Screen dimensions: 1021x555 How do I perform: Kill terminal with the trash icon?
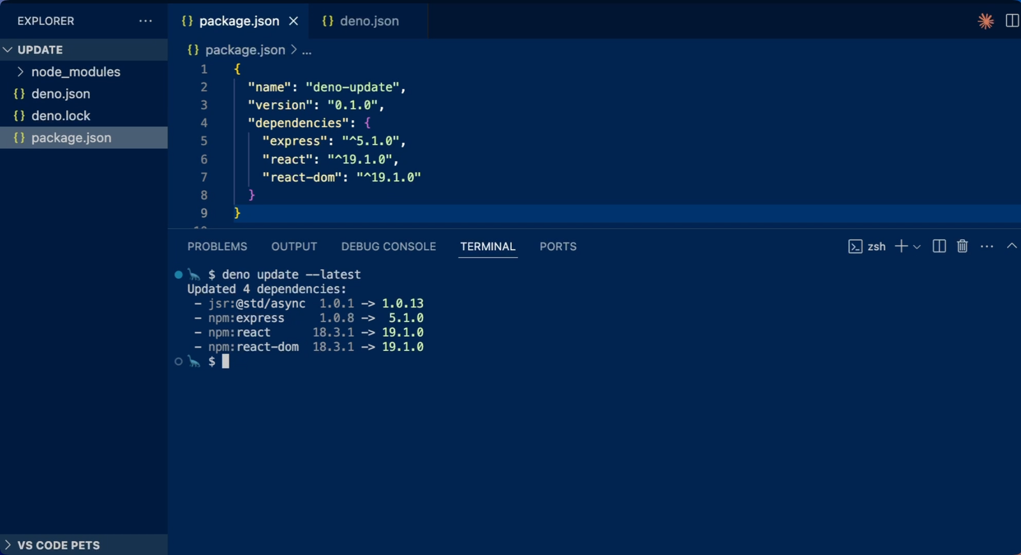click(x=962, y=246)
